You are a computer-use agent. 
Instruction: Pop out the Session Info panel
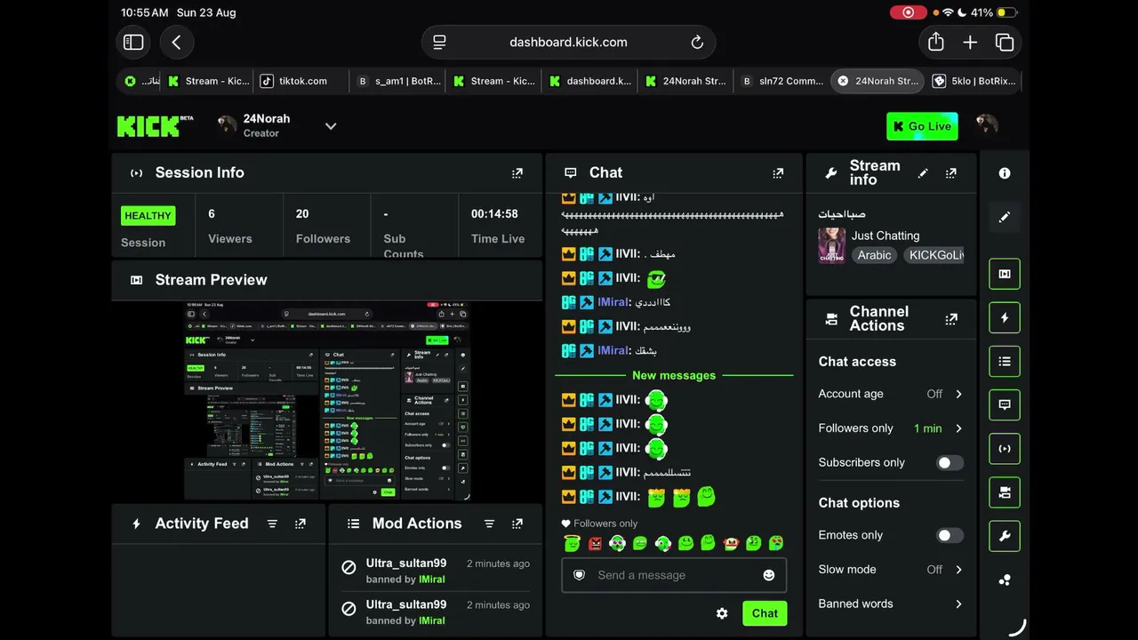tap(517, 173)
